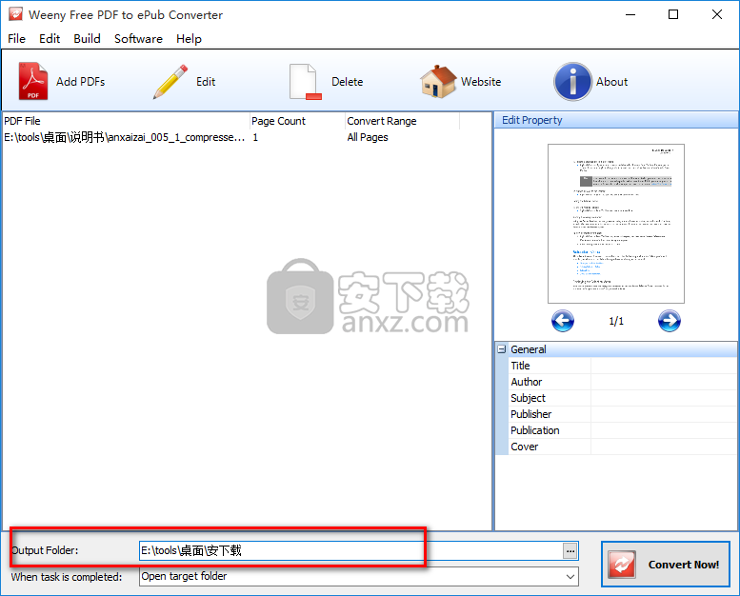This screenshot has width=740, height=596.
Task: Browse output folder with ellipsis button
Action: coord(570,550)
